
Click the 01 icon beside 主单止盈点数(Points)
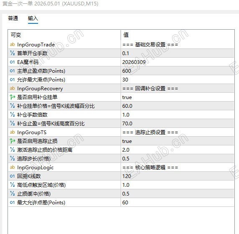tap(12, 71)
